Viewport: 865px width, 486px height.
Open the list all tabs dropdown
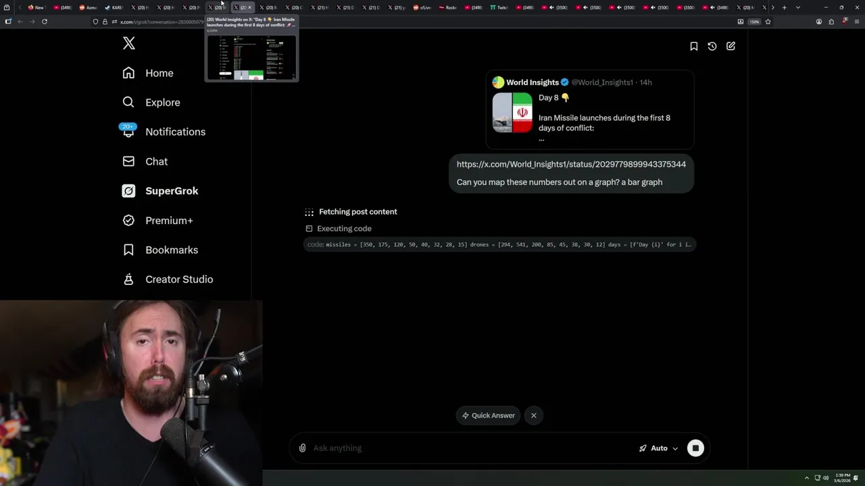[x=798, y=7]
